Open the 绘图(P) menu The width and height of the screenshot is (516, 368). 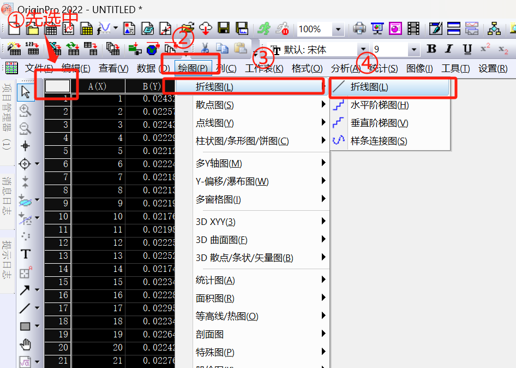[x=193, y=68]
